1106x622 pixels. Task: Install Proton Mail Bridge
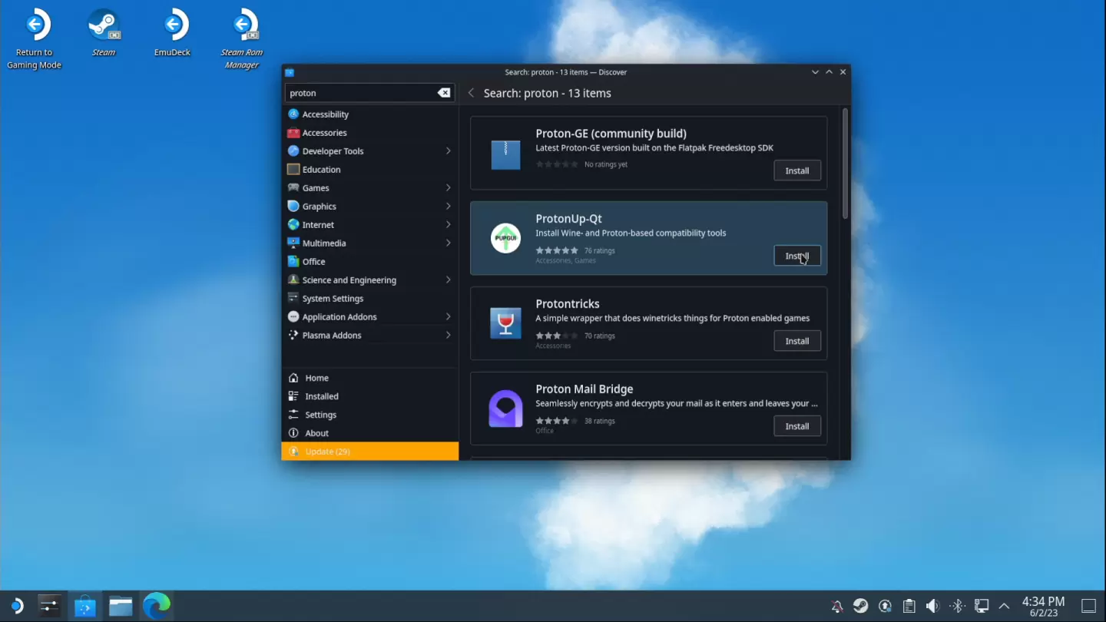(x=796, y=426)
